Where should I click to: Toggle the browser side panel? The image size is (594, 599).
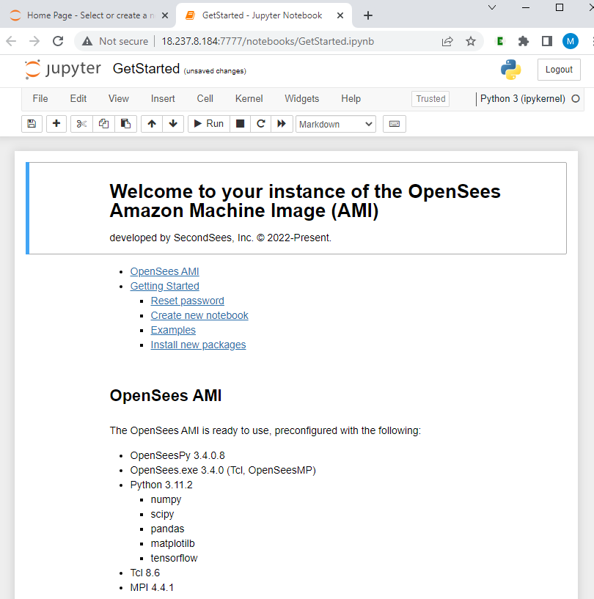click(x=547, y=41)
